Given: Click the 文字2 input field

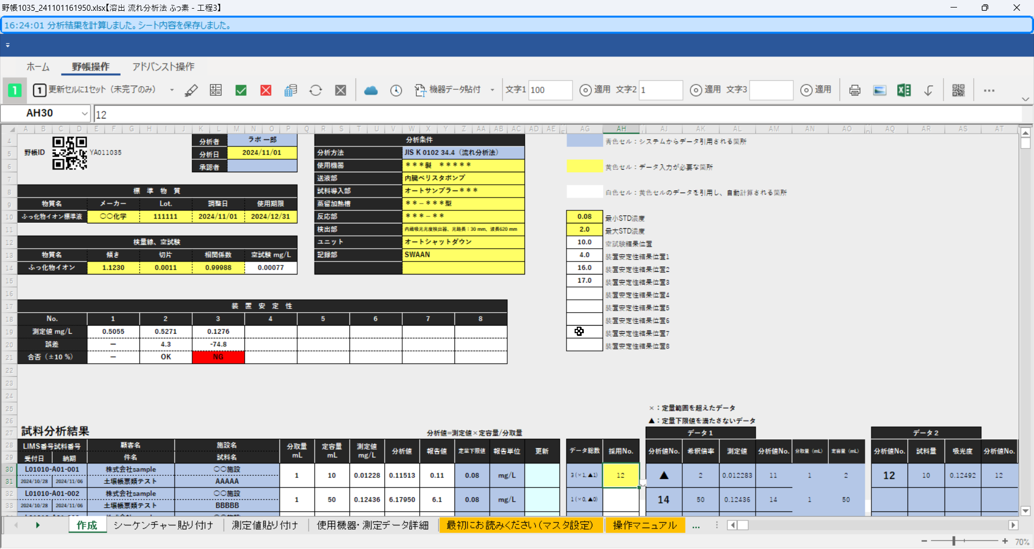Looking at the screenshot, I should [661, 90].
